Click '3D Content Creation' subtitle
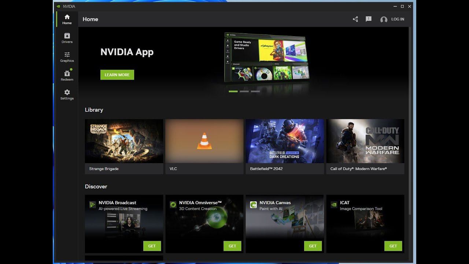 [198, 209]
